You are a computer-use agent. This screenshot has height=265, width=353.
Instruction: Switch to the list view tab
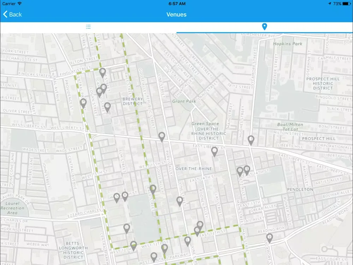point(88,27)
